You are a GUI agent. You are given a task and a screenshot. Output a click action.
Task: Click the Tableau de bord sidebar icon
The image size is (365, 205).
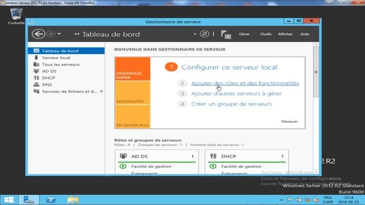(36, 51)
